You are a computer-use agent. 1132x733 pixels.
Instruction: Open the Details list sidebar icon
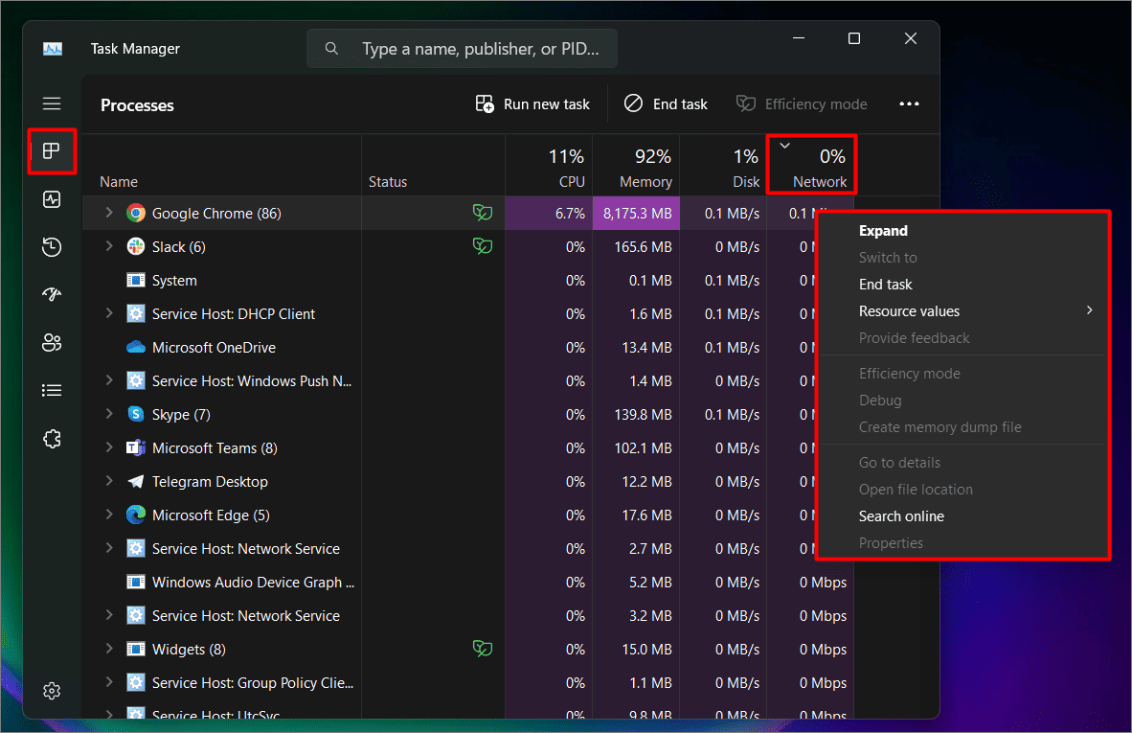52,390
